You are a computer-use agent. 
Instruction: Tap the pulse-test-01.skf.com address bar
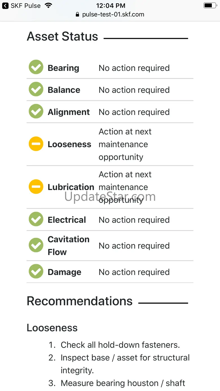coord(110,14)
